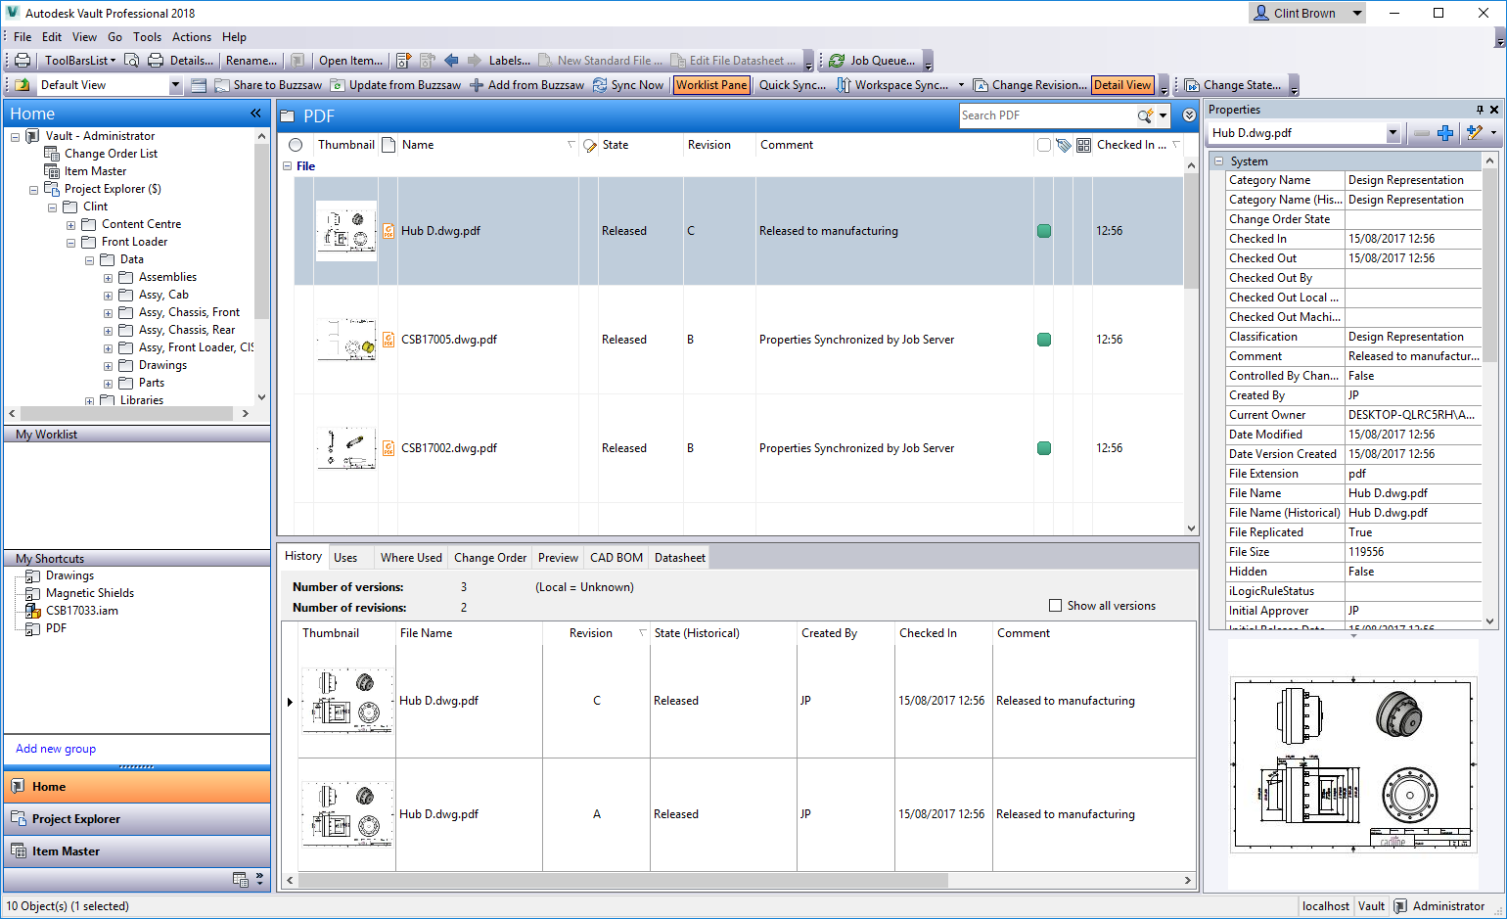Image resolution: width=1507 pixels, height=919 pixels.
Task: Click the edit properties pencil icon
Action: 1475,133
